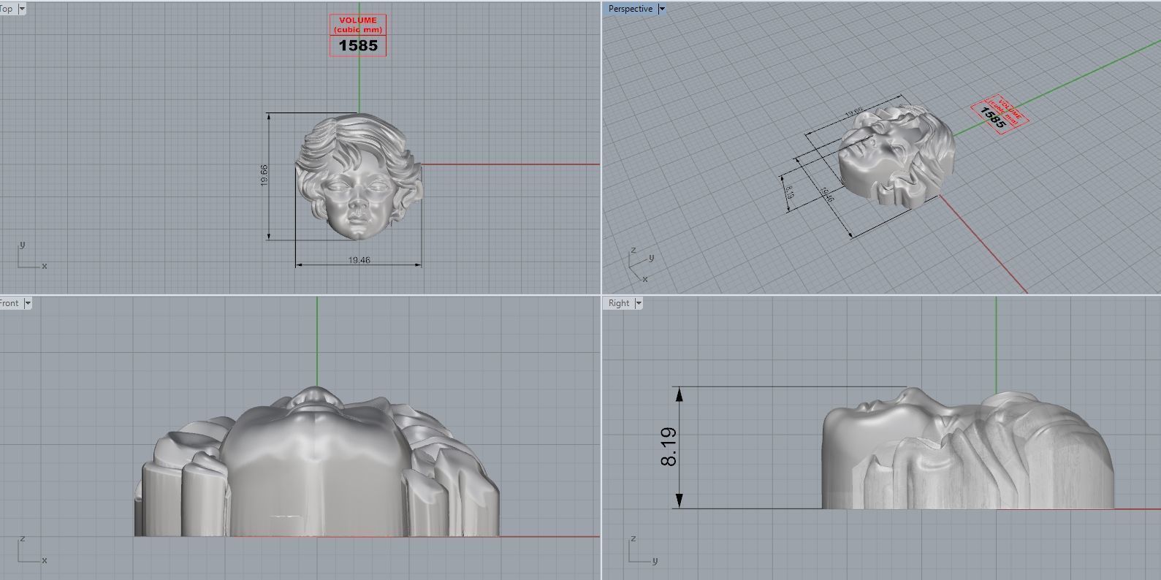Screen dimensions: 1161x580
Task: Click the Perspective viewport title label
Action: click(631, 9)
